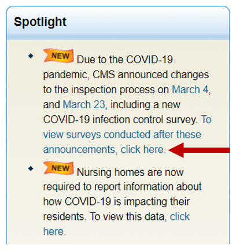Open the March 4 announcement link

[190, 90]
